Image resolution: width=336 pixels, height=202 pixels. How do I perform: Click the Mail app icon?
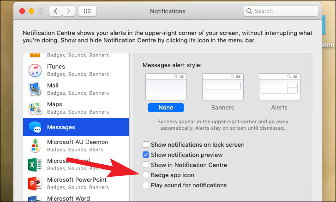pyautogui.click(x=35, y=89)
